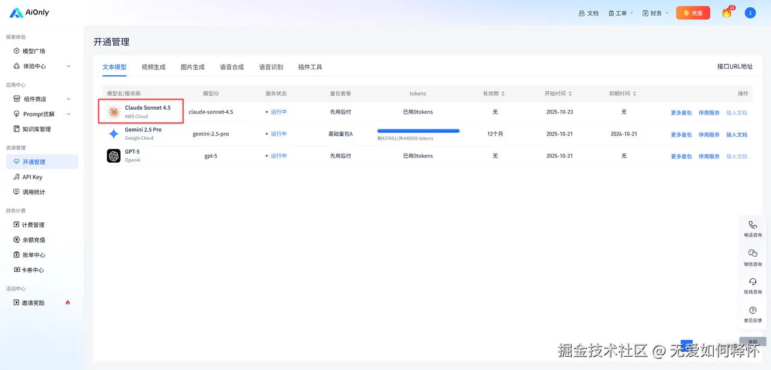Click 接入文档 for Claude Sonnet 4.5
771x370 pixels.
click(x=737, y=113)
